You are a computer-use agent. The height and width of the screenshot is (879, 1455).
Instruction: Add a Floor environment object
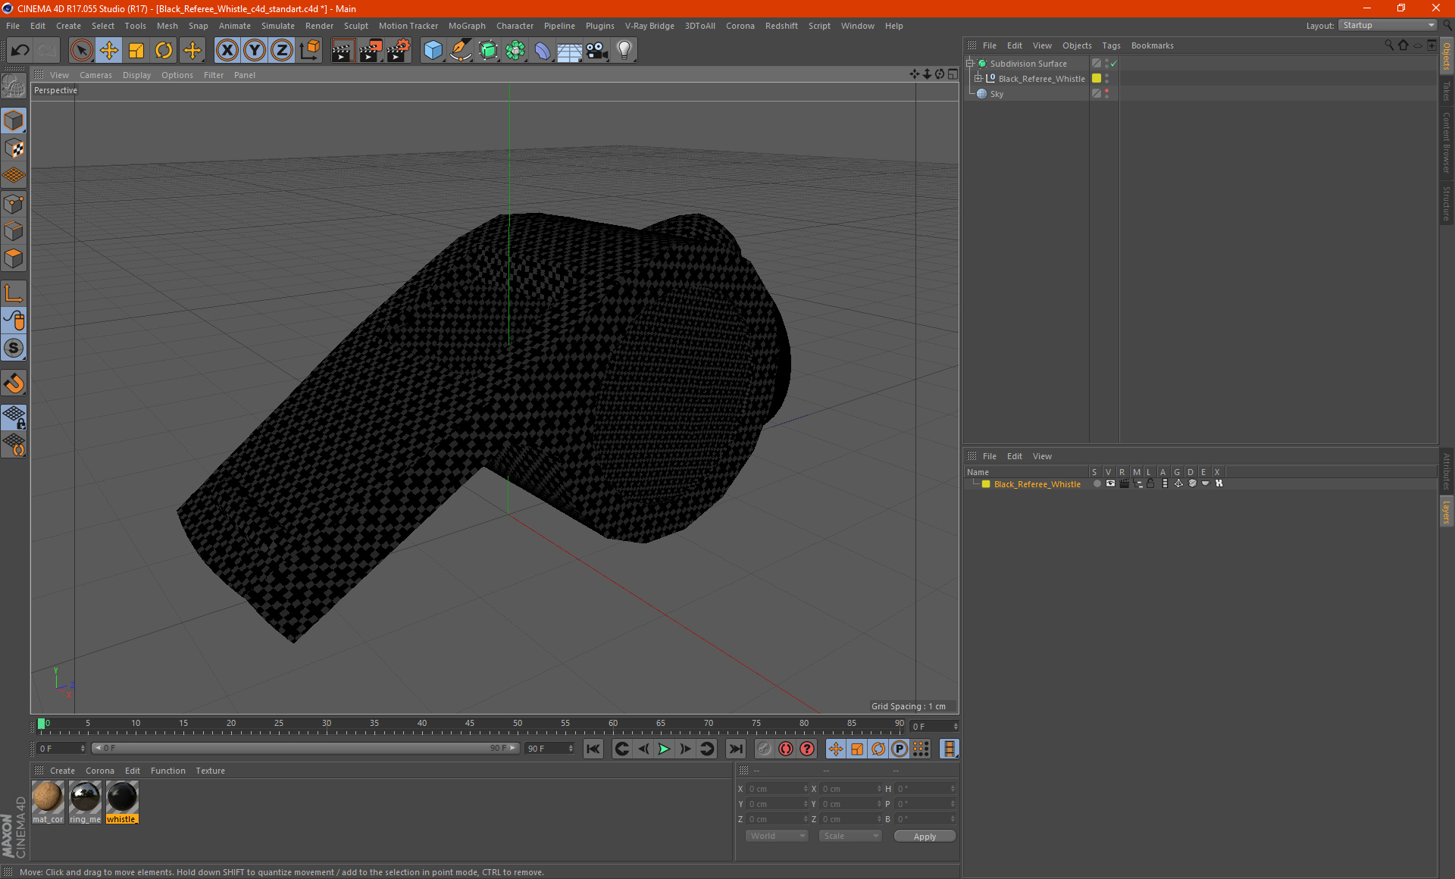point(570,51)
